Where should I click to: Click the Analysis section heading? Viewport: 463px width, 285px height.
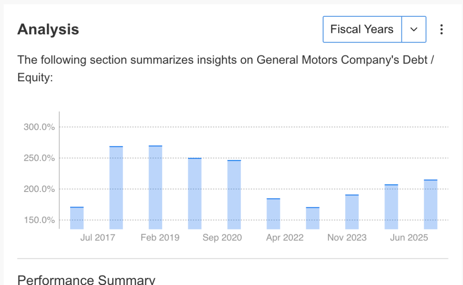click(48, 29)
